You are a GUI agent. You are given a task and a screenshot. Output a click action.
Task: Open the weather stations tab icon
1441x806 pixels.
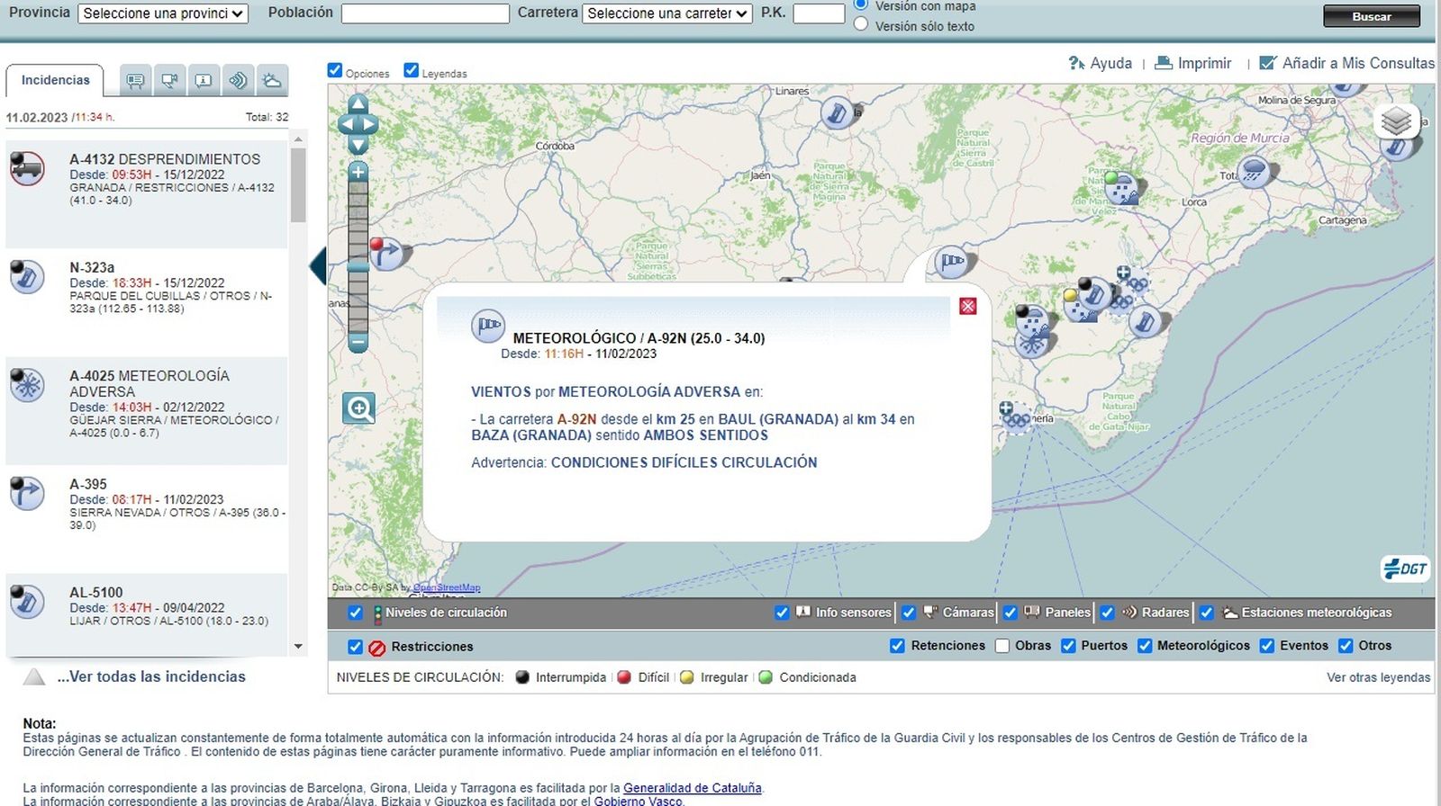(x=271, y=81)
